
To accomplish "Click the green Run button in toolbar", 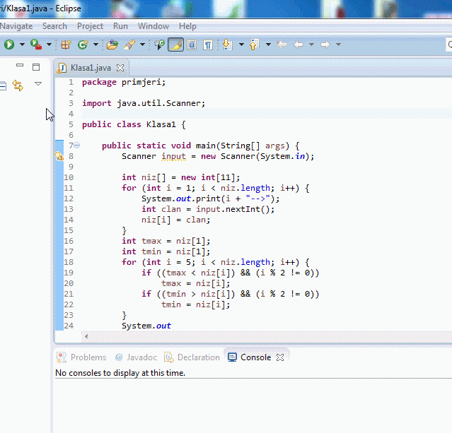I will (x=9, y=45).
